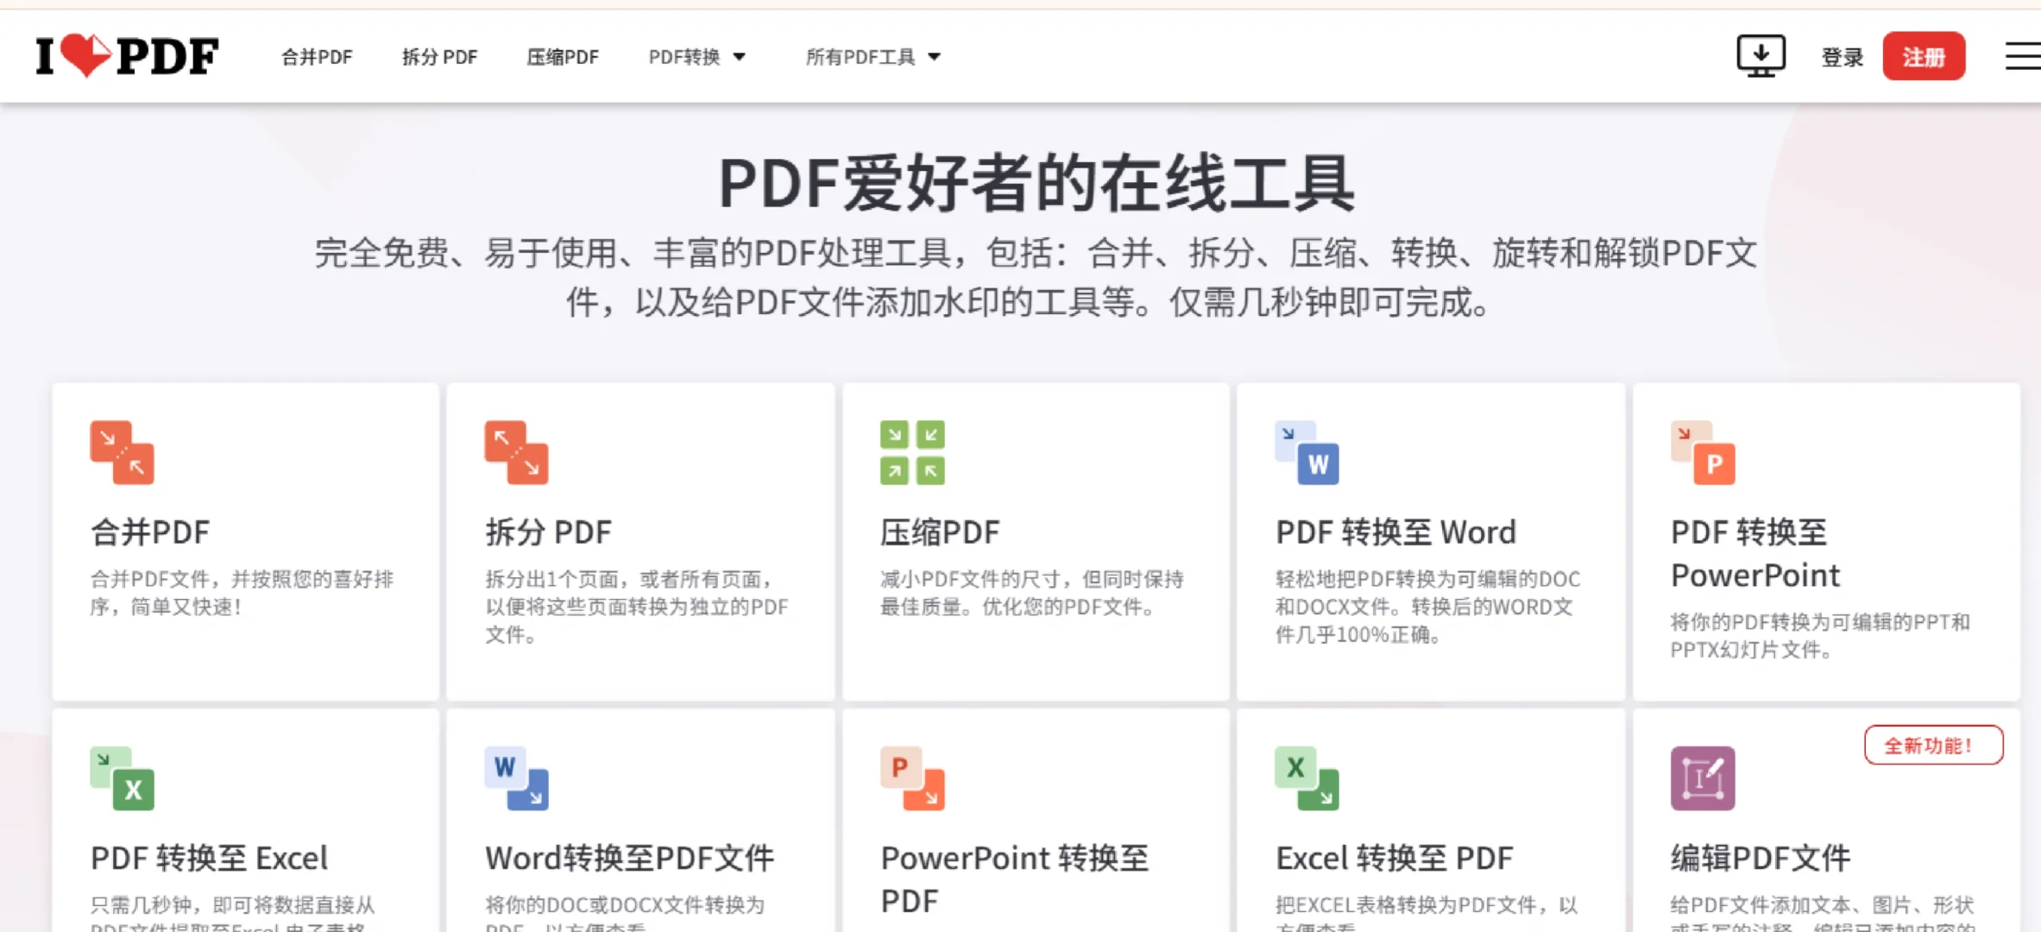
Task: Expand the PDF转换 dropdown menu
Action: (697, 57)
